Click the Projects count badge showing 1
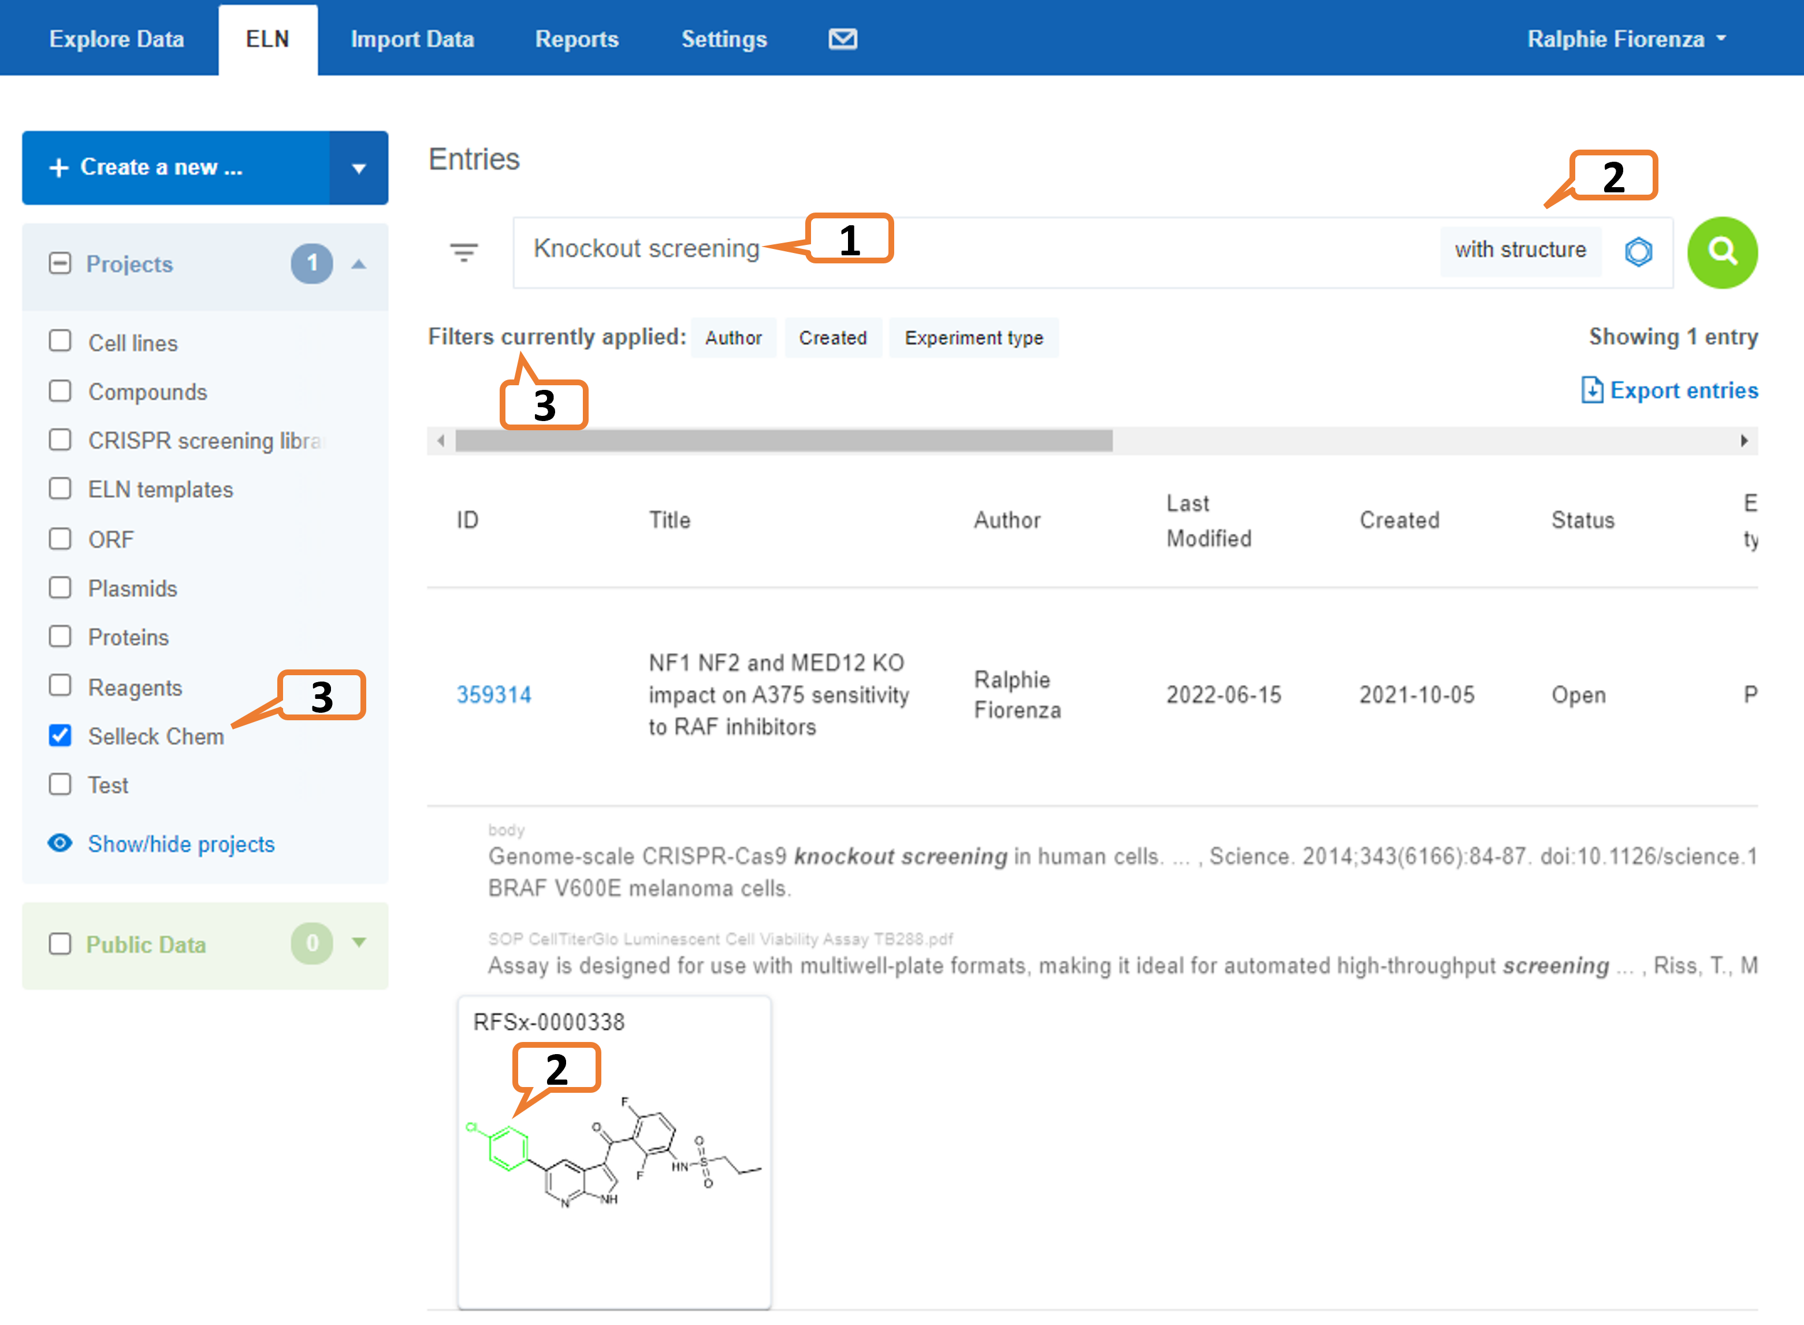Screen dimensions: 1804x1325 tap(312, 263)
